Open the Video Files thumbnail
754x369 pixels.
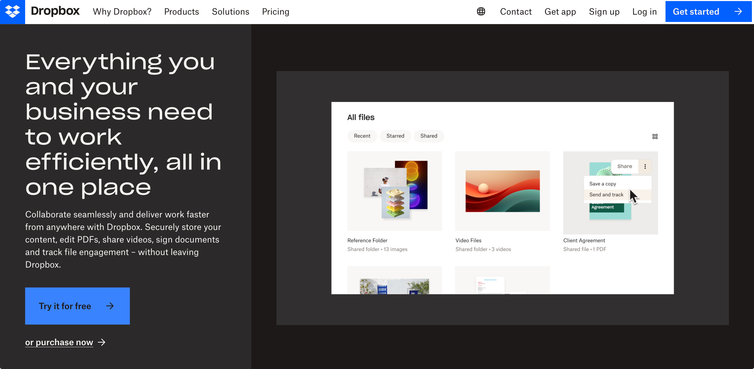pyautogui.click(x=502, y=191)
